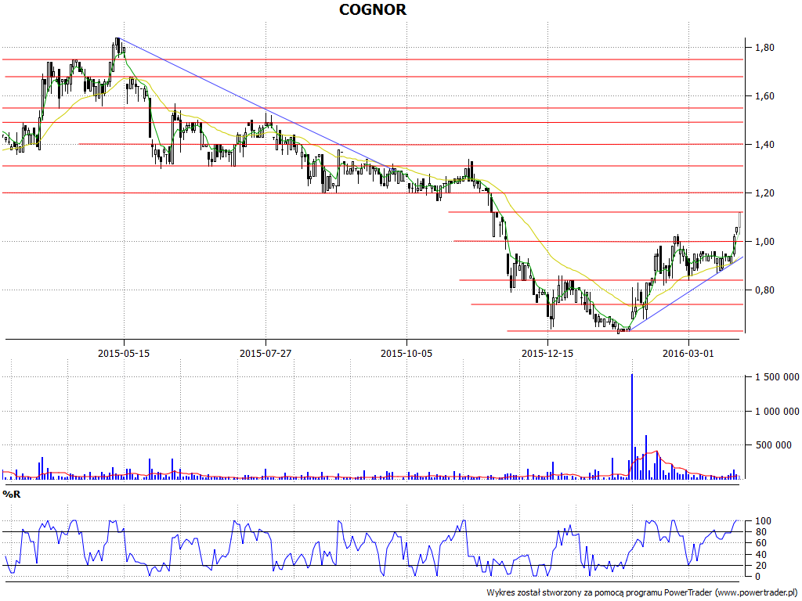This screenshot has height=601, width=802.
Task: Select the 2016-03-01 date label
Action: click(688, 353)
